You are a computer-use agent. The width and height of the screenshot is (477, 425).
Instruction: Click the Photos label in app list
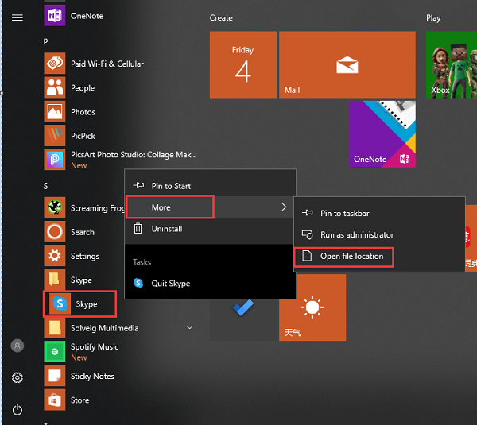click(x=83, y=112)
